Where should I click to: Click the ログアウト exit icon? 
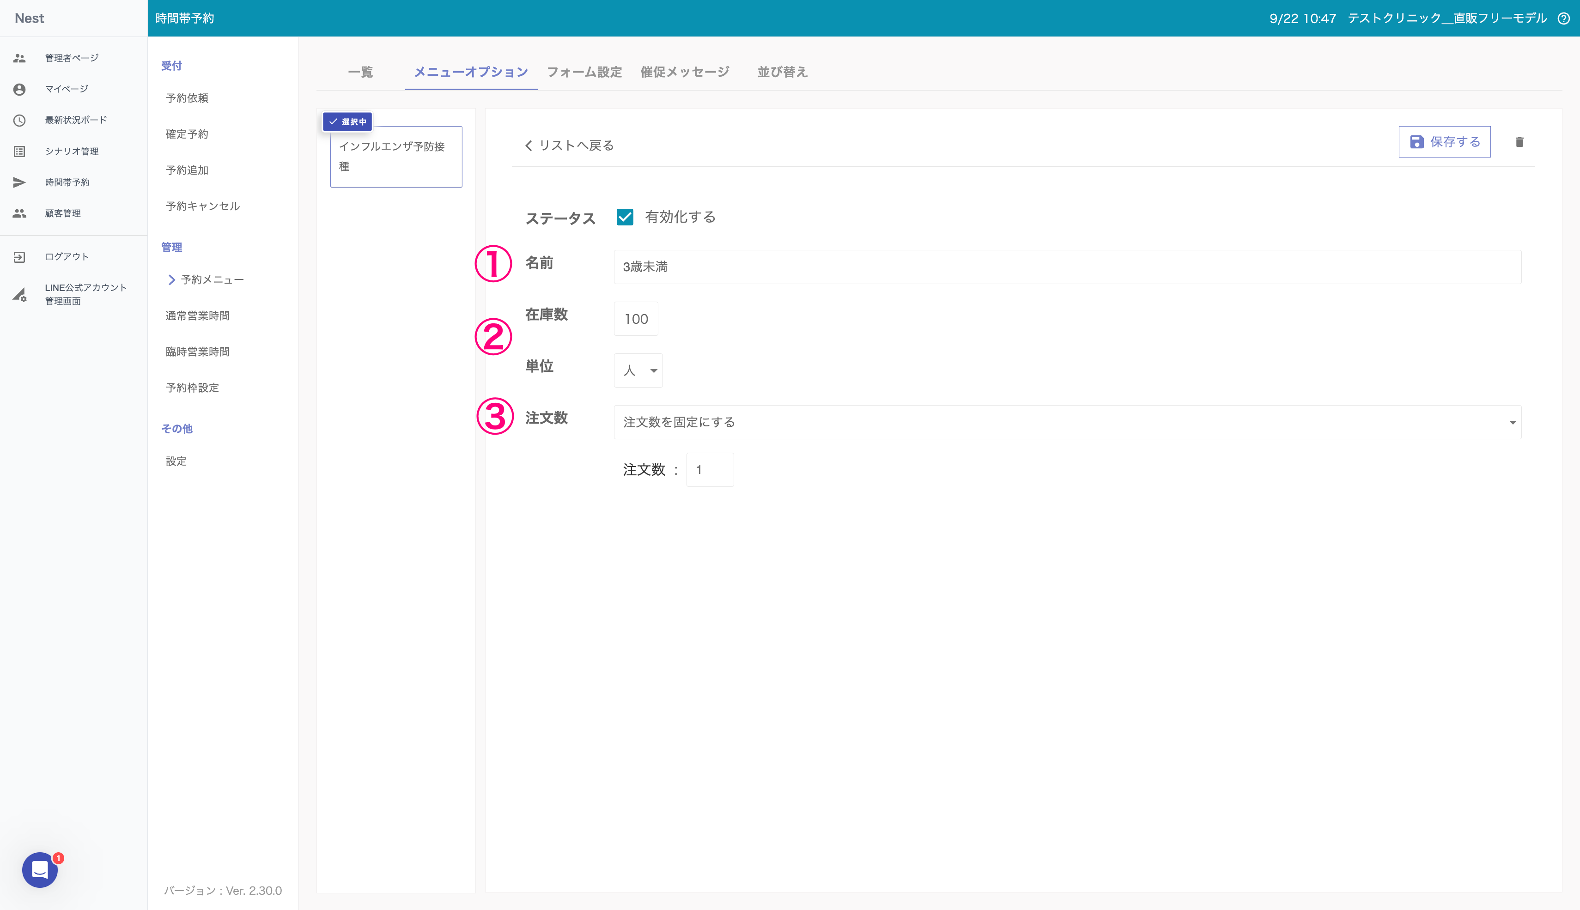click(x=19, y=257)
